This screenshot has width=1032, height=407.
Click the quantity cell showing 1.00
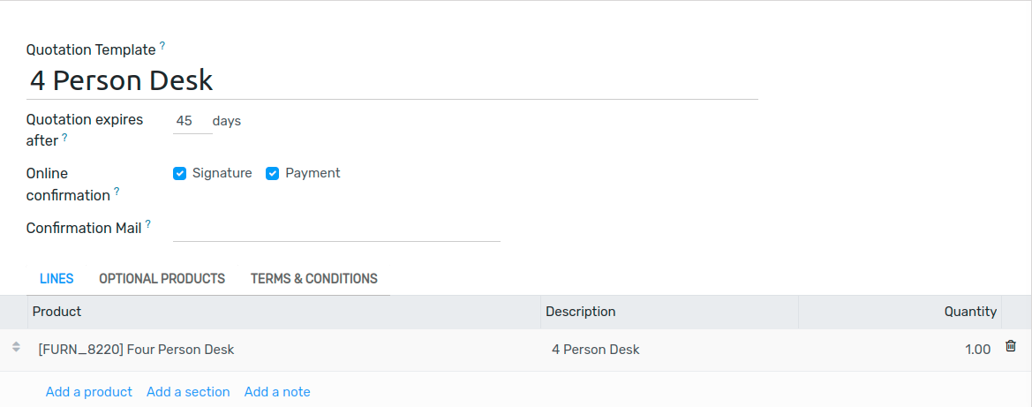[976, 350]
